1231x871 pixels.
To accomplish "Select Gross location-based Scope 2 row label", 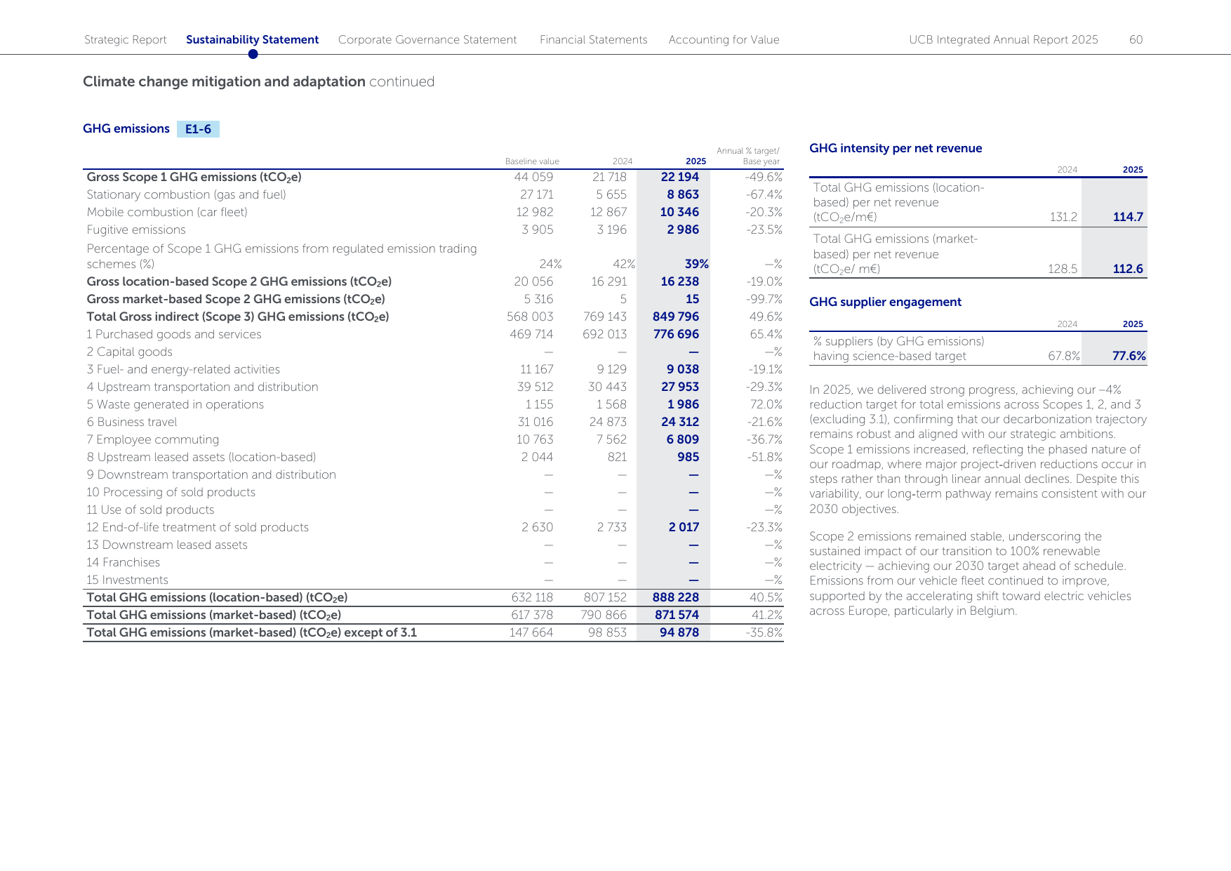I will click(x=239, y=282).
